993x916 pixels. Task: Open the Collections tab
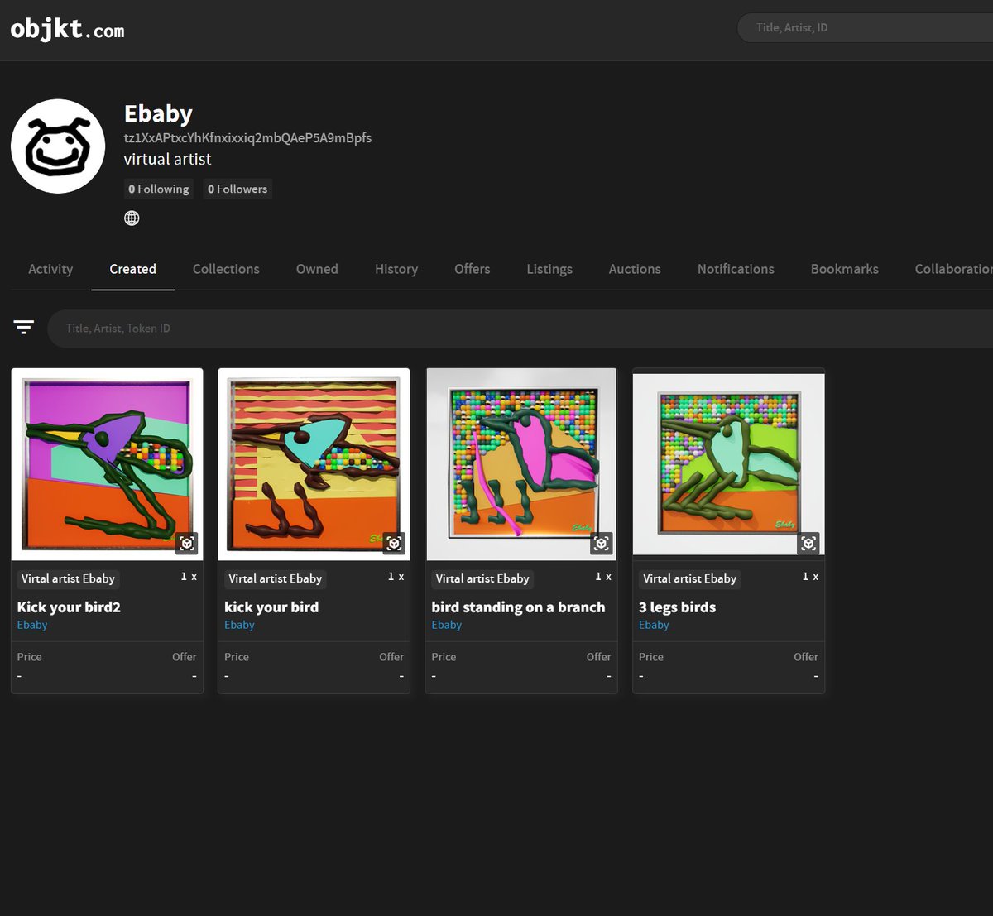(x=226, y=269)
